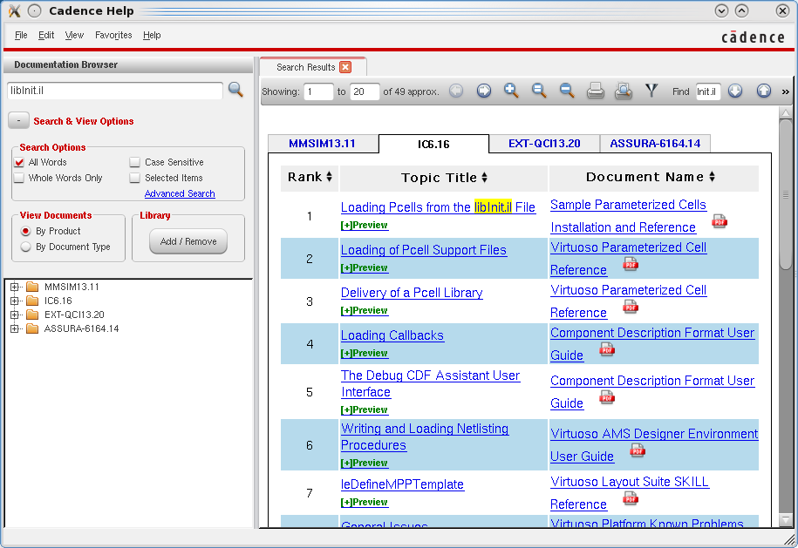This screenshot has height=548, width=798.
Task: Close the Search Results tab
Action: (345, 67)
